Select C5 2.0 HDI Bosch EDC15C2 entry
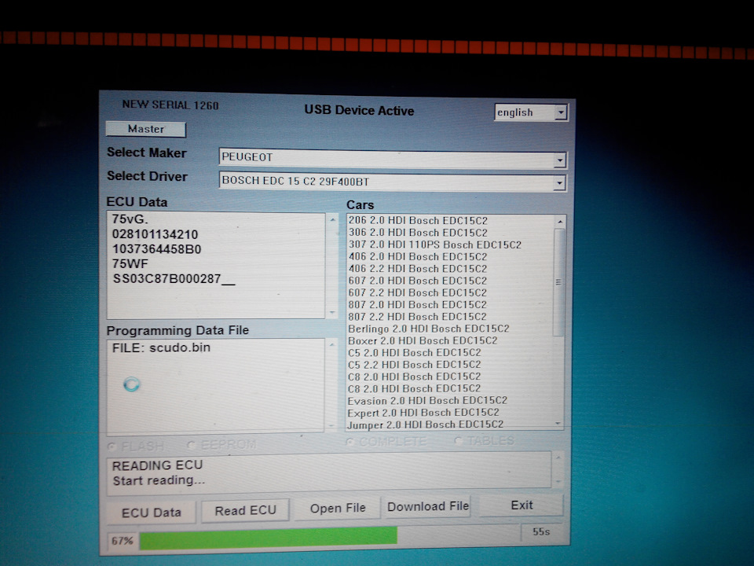The height and width of the screenshot is (566, 754). coord(414,352)
